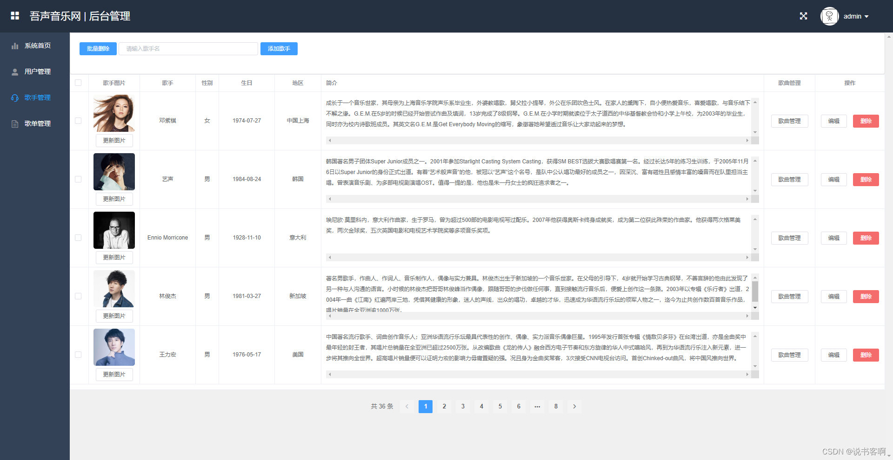Go to pagination page 2
The height and width of the screenshot is (460, 893).
tap(444, 407)
